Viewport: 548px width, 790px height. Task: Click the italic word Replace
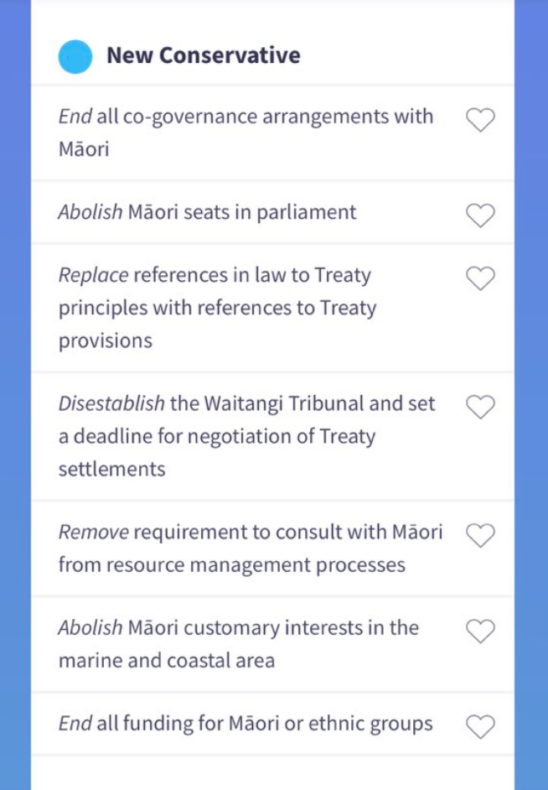93,275
